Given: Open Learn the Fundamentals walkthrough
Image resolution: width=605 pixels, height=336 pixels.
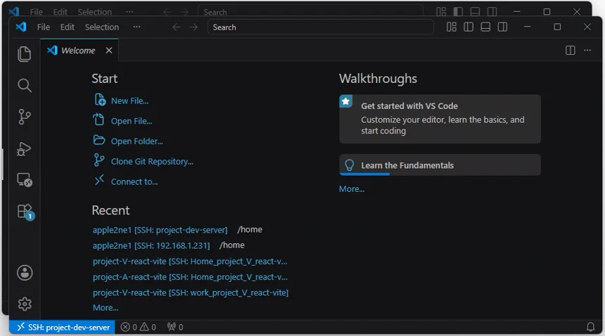Looking at the screenshot, I should [x=440, y=165].
